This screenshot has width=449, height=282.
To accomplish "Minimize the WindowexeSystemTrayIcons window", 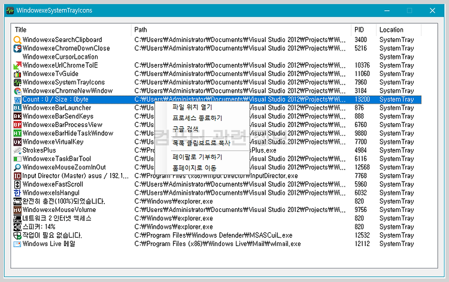I will click(387, 11).
